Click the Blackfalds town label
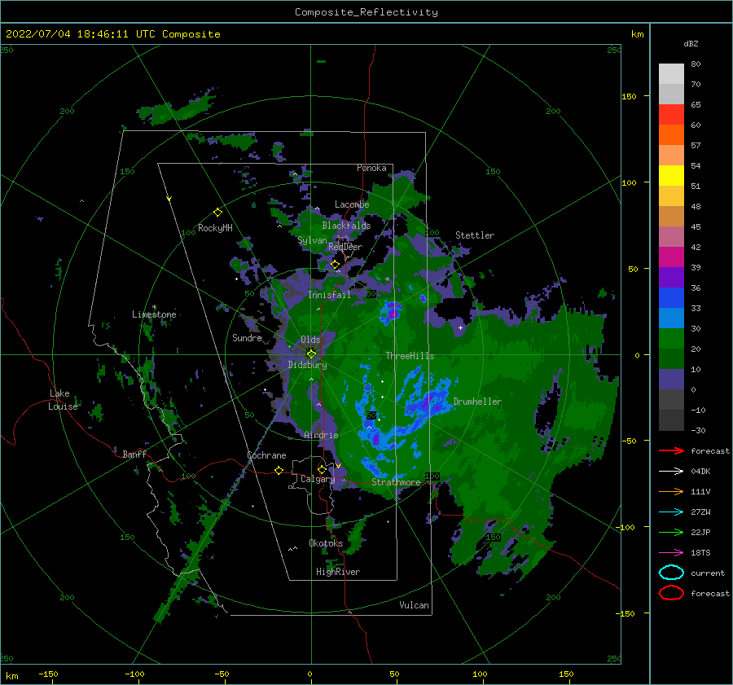Image resolution: width=733 pixels, height=685 pixels. (346, 226)
